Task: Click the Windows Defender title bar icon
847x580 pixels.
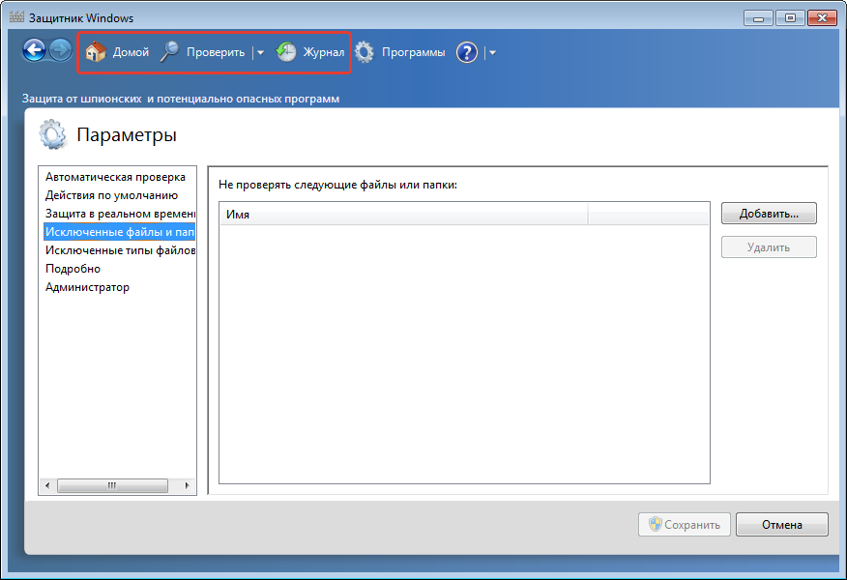Action: pos(16,17)
